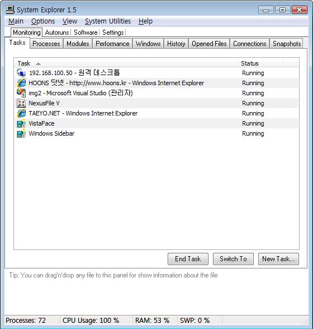Select the HOONS http://www.hoons.kr task text
The height and width of the screenshot is (329, 313).
(116, 83)
